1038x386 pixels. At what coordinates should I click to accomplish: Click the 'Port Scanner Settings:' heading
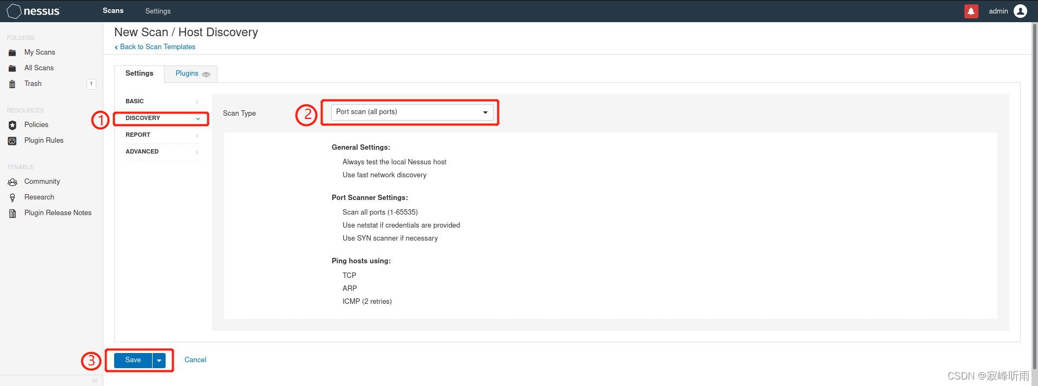click(370, 198)
